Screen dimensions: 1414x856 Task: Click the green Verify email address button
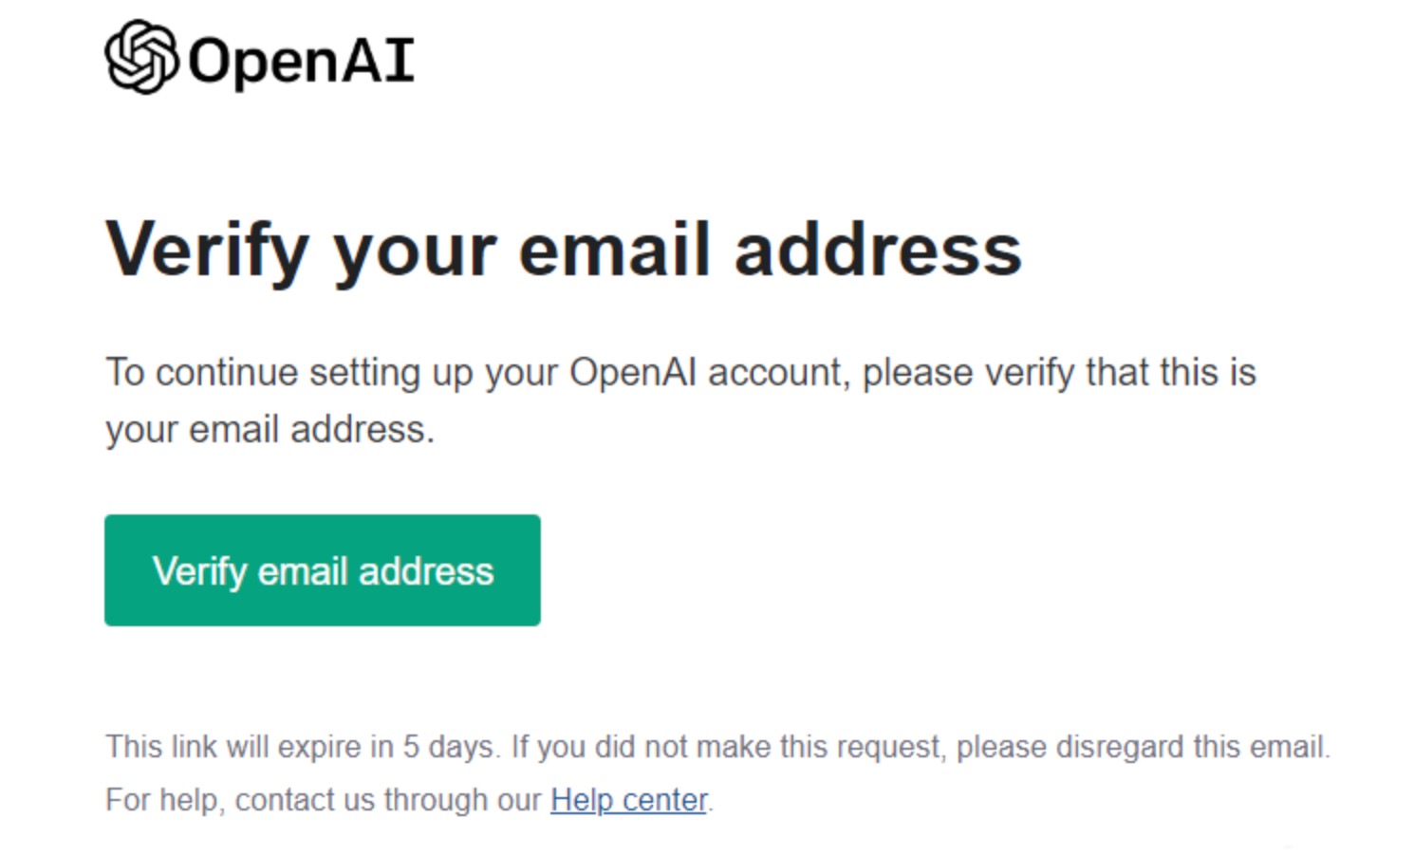pyautogui.click(x=323, y=570)
